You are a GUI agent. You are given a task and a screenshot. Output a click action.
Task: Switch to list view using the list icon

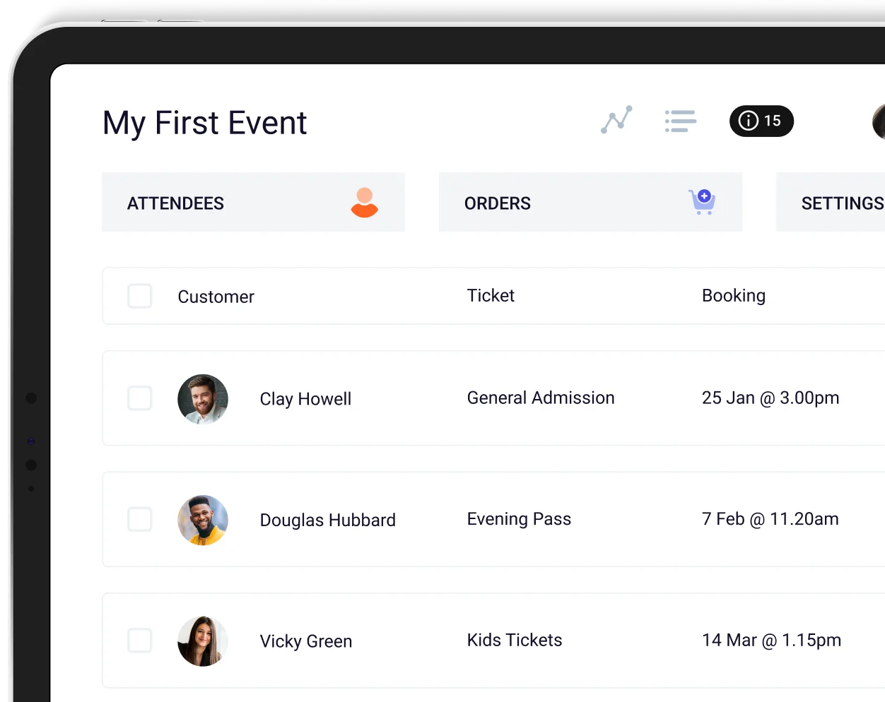tap(680, 121)
